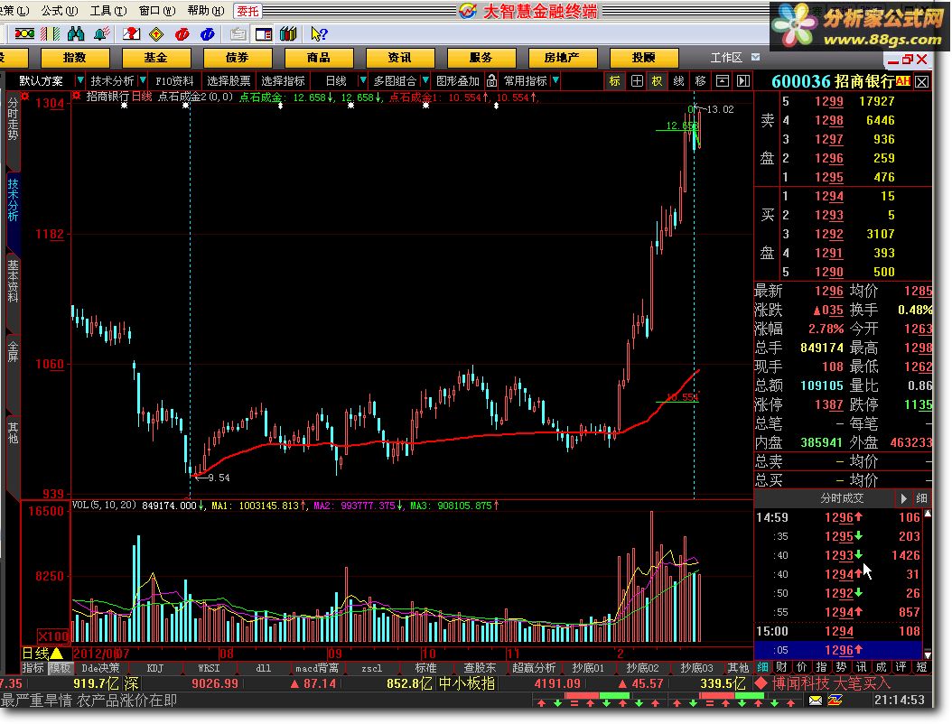Click the gray clipboard toolbar icon
This screenshot has width=952, height=724.
(x=238, y=34)
